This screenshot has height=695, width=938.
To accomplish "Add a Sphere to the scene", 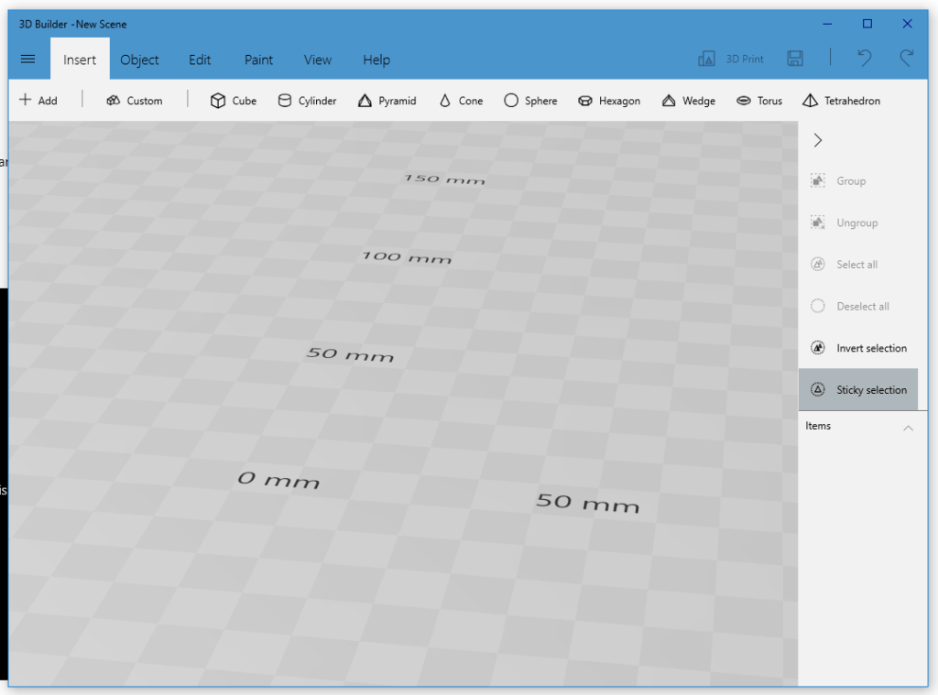I will tap(530, 101).
